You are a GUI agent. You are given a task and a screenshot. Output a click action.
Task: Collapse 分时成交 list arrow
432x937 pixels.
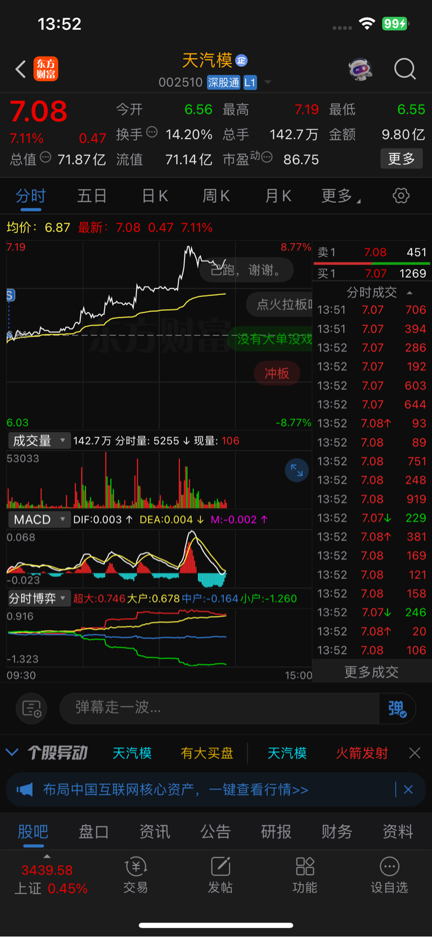point(409,292)
